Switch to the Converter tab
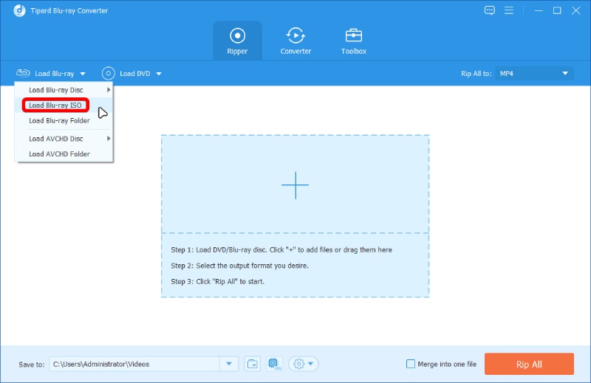Image resolution: width=591 pixels, height=383 pixels. pos(295,41)
